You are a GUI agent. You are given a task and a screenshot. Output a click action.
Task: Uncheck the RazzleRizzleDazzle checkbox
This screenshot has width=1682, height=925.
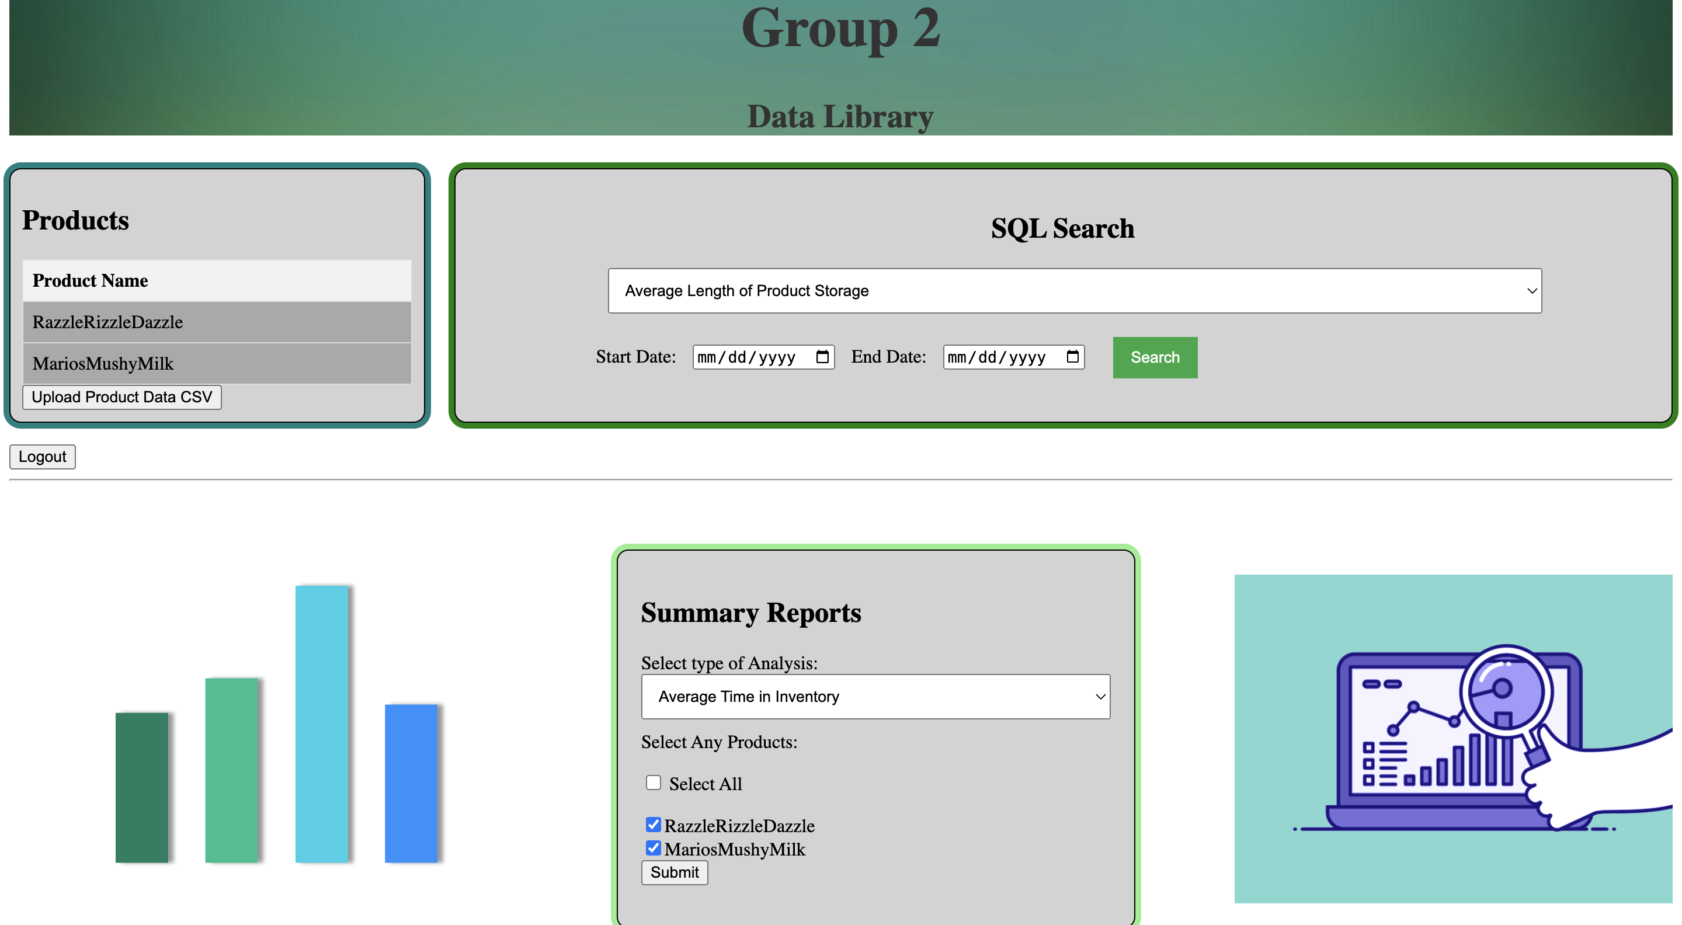pos(653,825)
